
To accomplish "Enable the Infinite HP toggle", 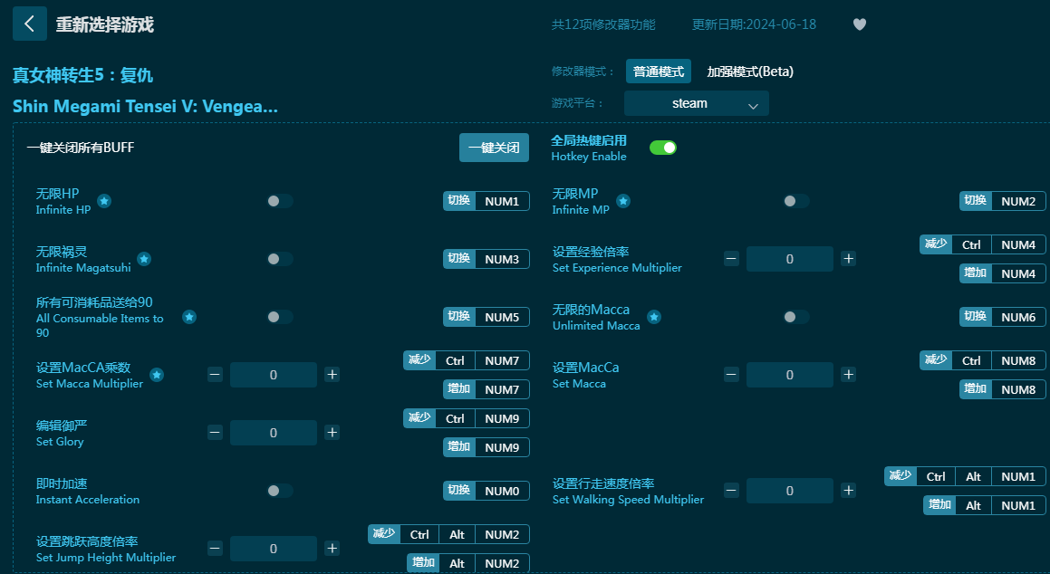I will tap(280, 201).
